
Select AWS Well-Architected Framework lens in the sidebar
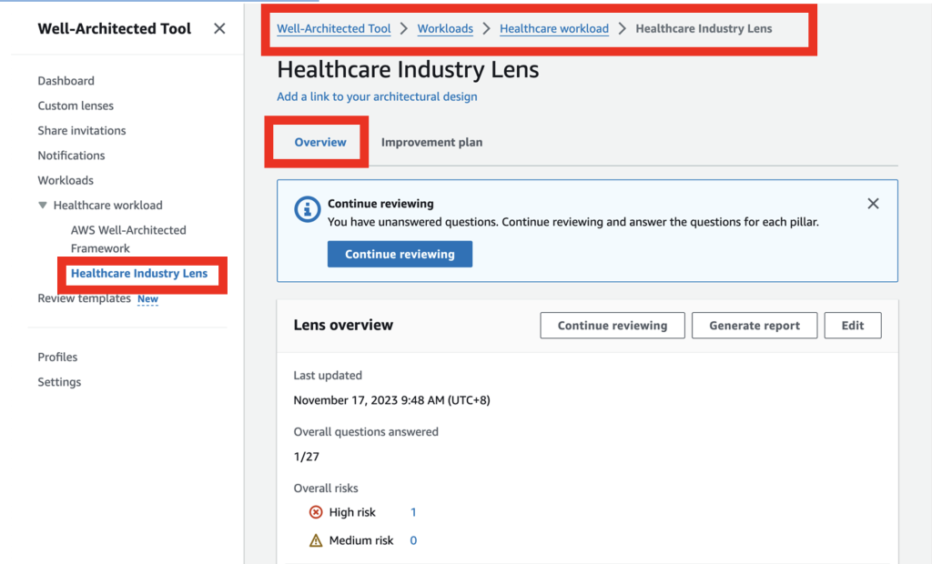coord(128,239)
